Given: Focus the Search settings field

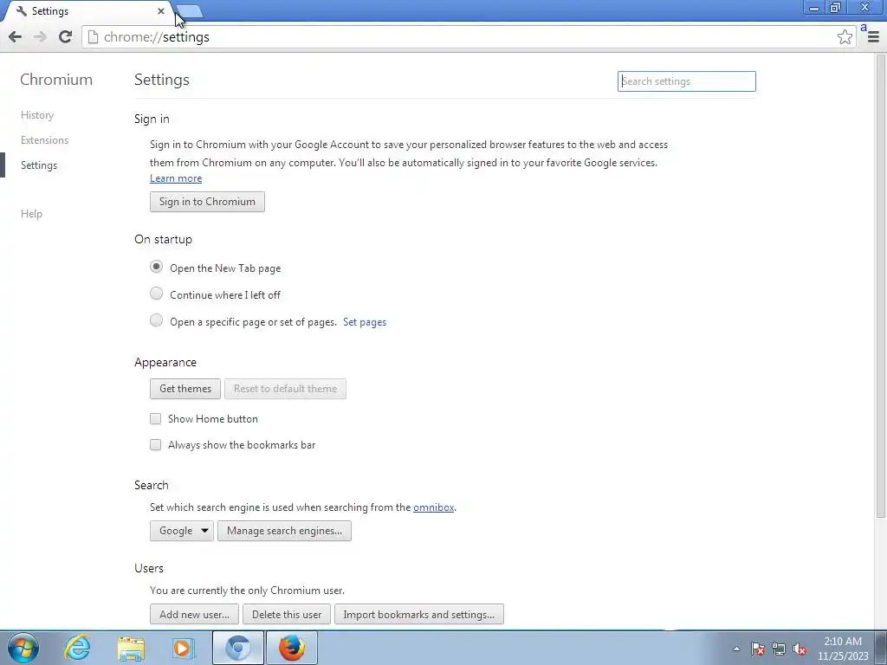Looking at the screenshot, I should tap(686, 81).
